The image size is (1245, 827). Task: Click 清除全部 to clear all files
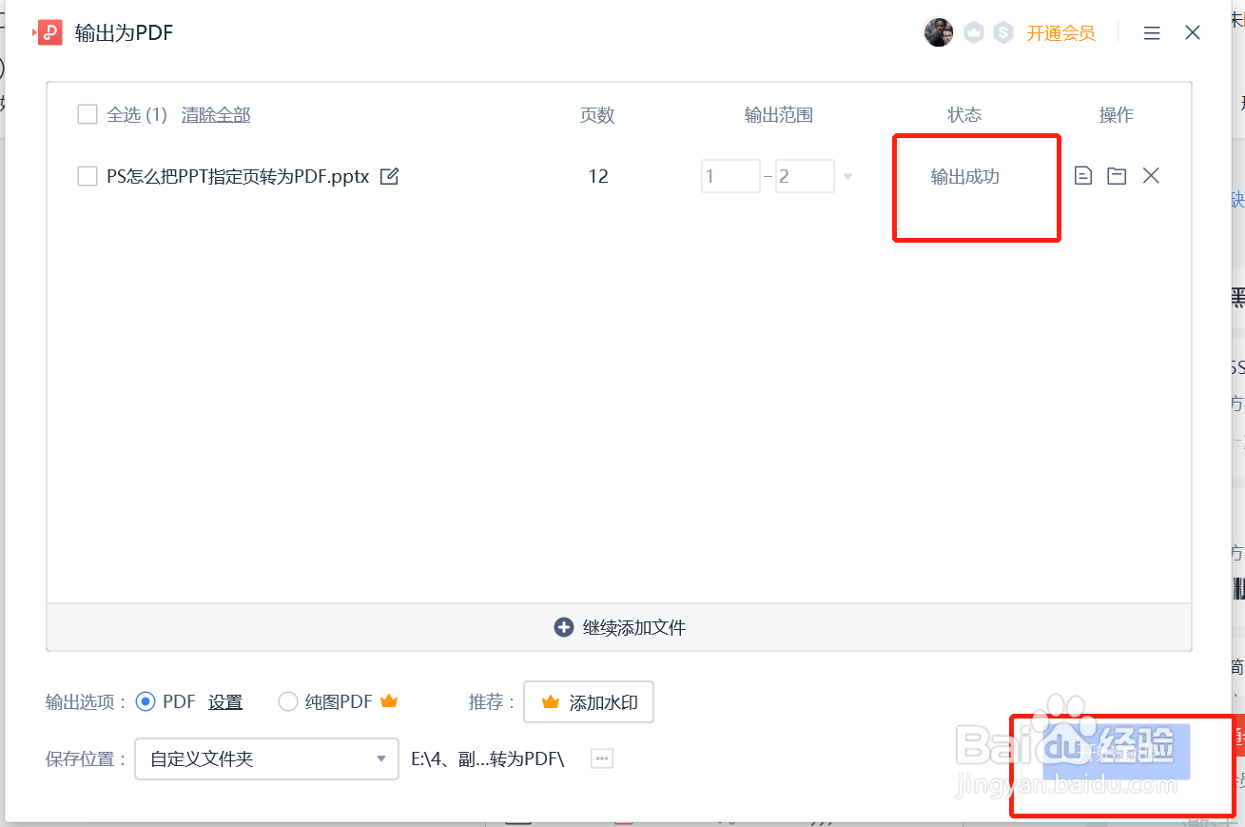pos(216,115)
